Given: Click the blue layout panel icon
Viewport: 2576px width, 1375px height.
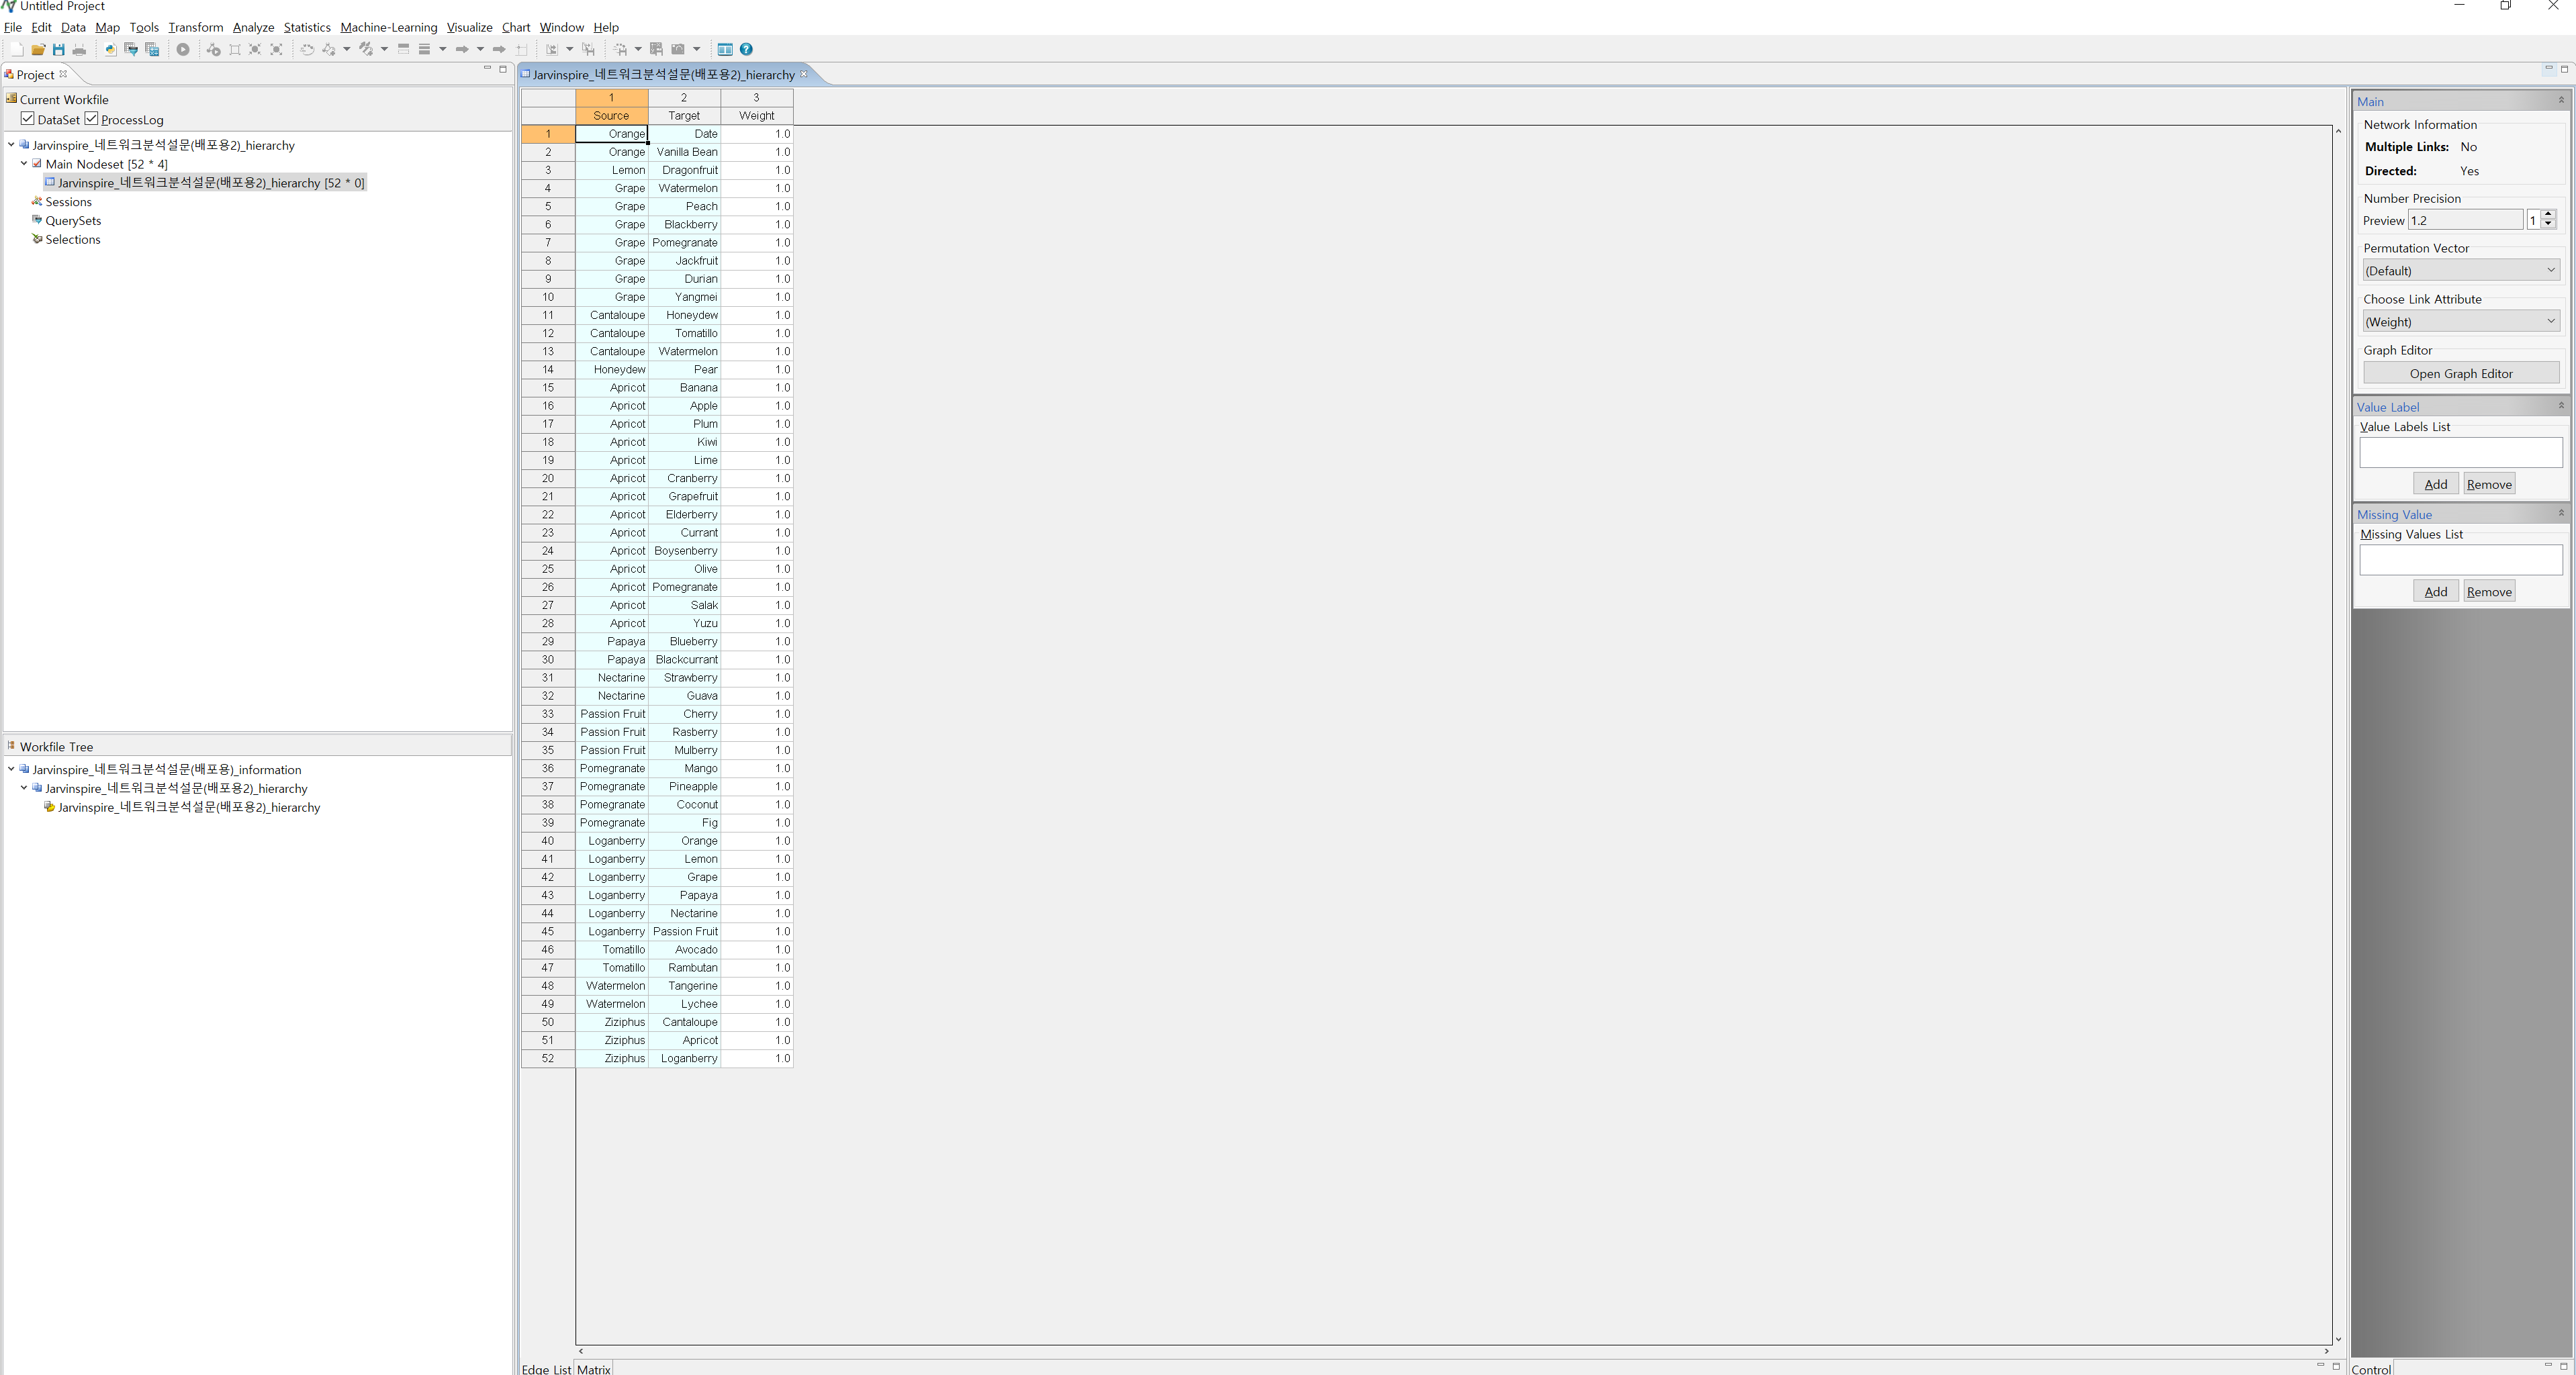Looking at the screenshot, I should click(725, 49).
